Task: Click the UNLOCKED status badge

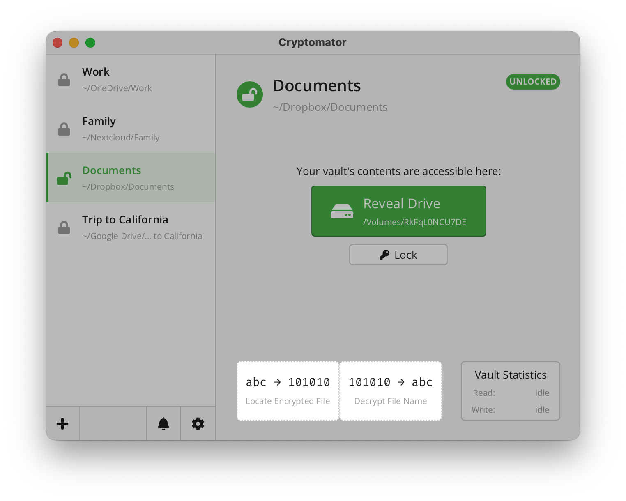Action: [x=533, y=82]
